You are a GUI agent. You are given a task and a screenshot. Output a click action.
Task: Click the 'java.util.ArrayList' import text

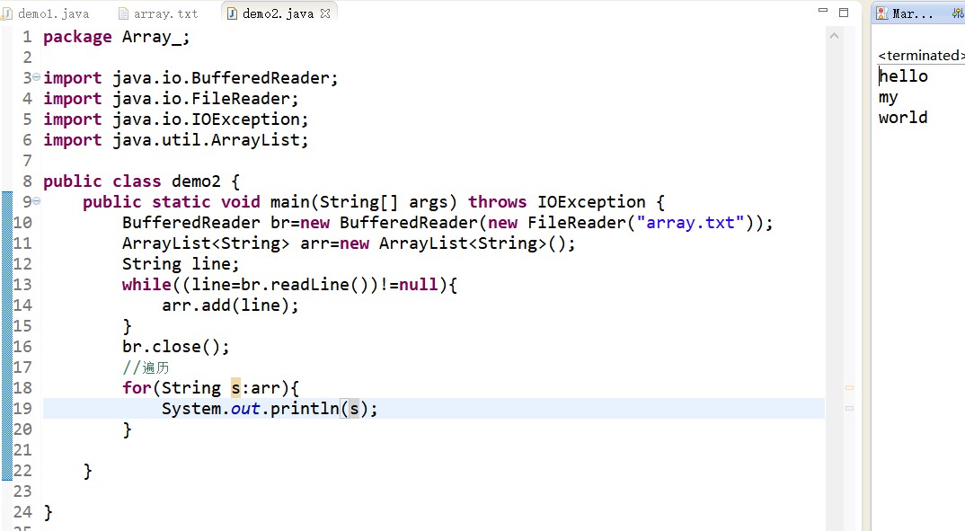207,140
